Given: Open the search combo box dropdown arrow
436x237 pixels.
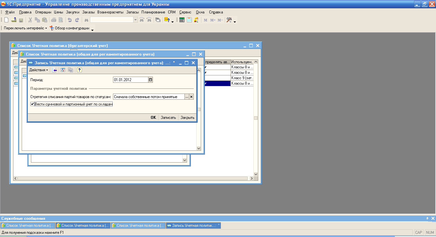Looking at the screenshot, I should click(136, 20).
